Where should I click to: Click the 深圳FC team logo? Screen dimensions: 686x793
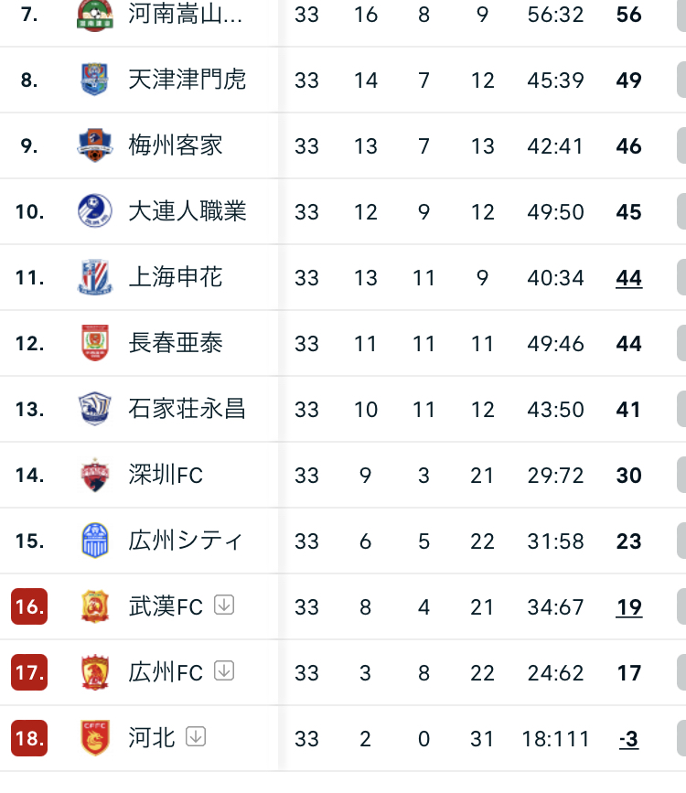(x=94, y=475)
